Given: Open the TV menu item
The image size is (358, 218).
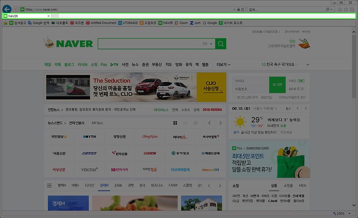Looking at the screenshot, I should [114, 65].
